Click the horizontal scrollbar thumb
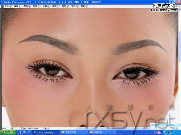Viewport: 181px width, 135px height. (x=113, y=129)
